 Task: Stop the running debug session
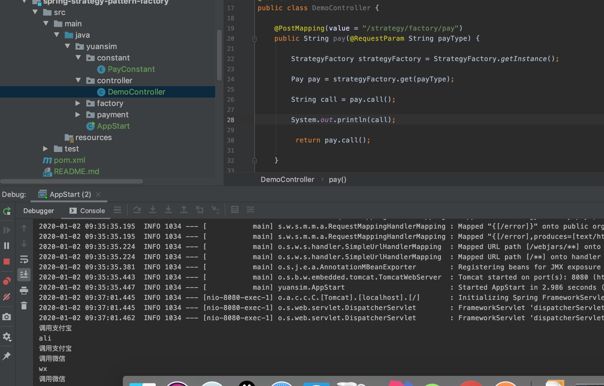click(7, 262)
